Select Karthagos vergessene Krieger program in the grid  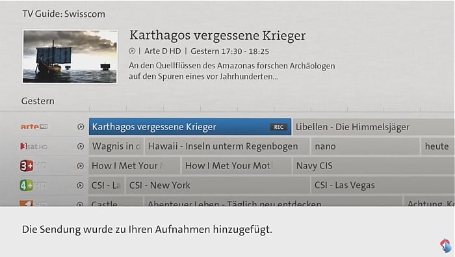pyautogui.click(x=190, y=127)
